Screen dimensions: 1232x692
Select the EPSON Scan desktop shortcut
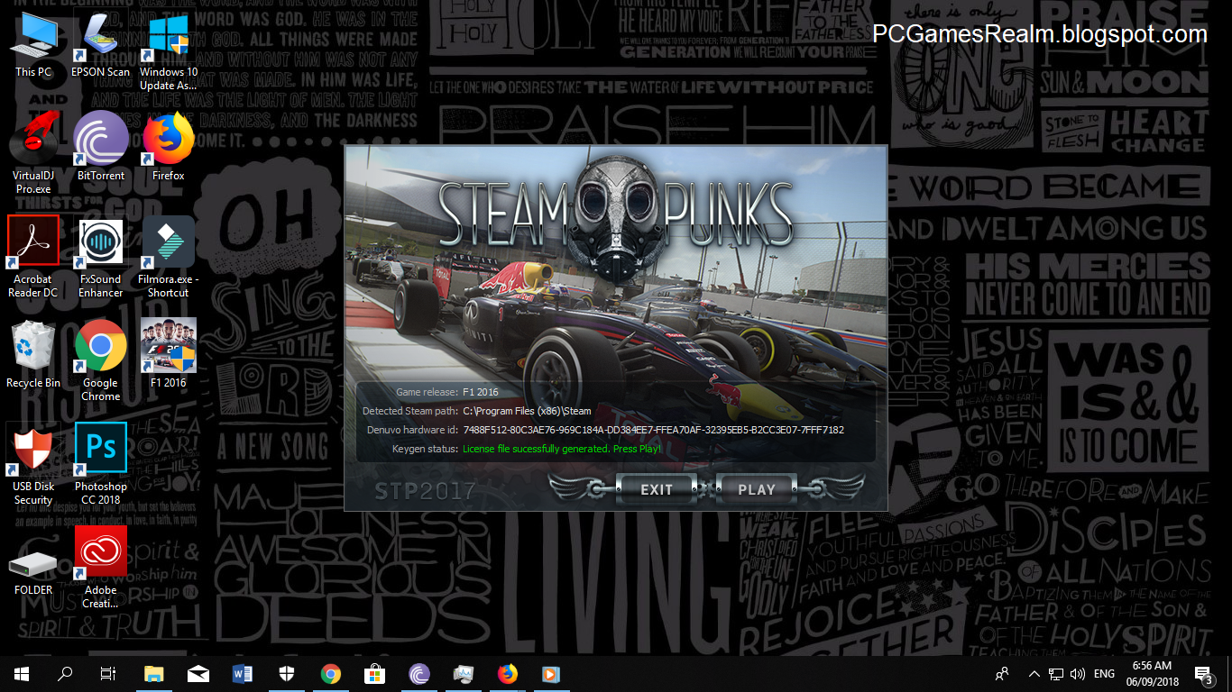100,47
